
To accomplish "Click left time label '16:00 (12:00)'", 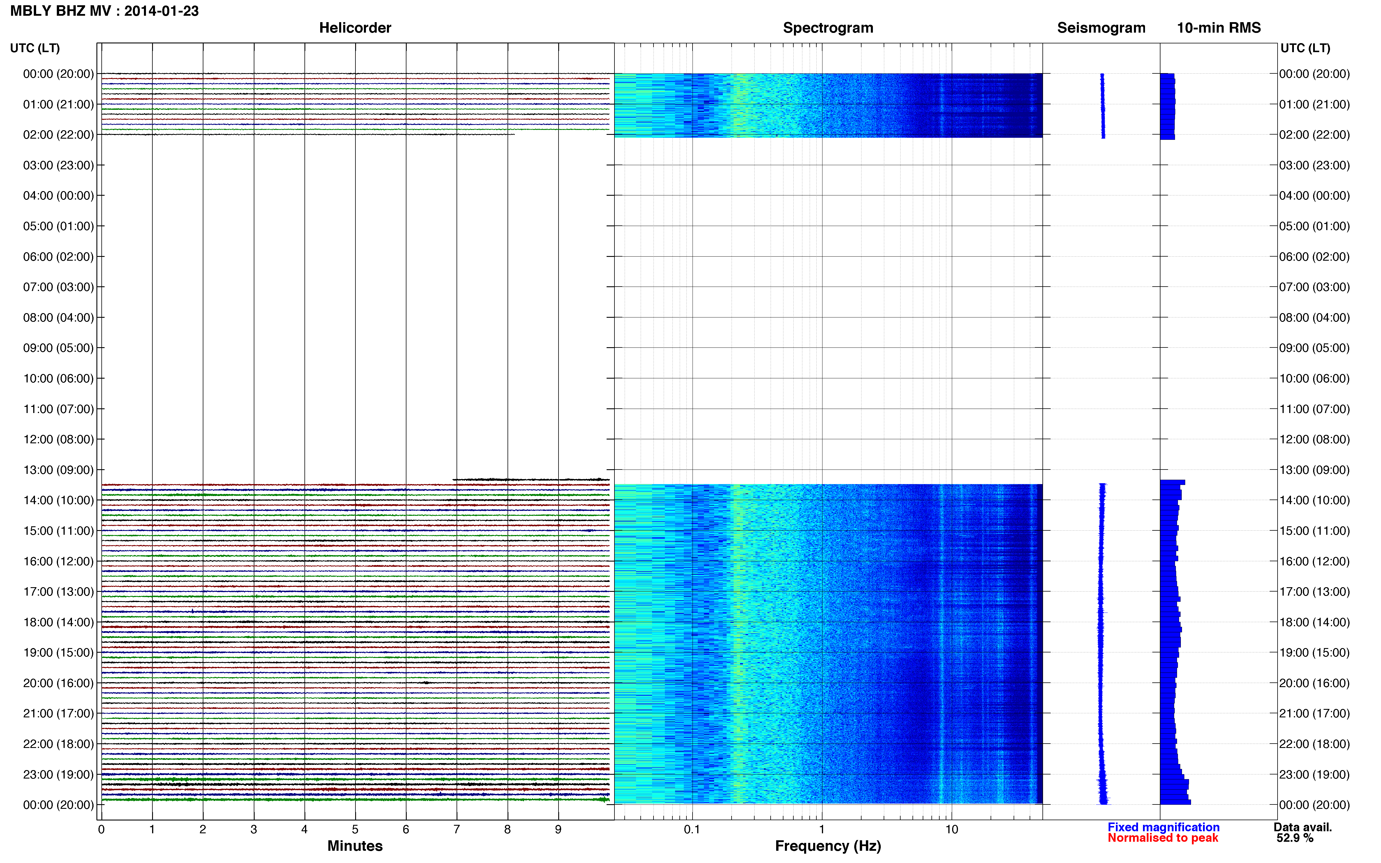I will click(58, 561).
